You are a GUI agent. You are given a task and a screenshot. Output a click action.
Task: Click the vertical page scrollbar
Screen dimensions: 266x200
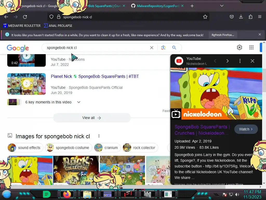click(264, 80)
